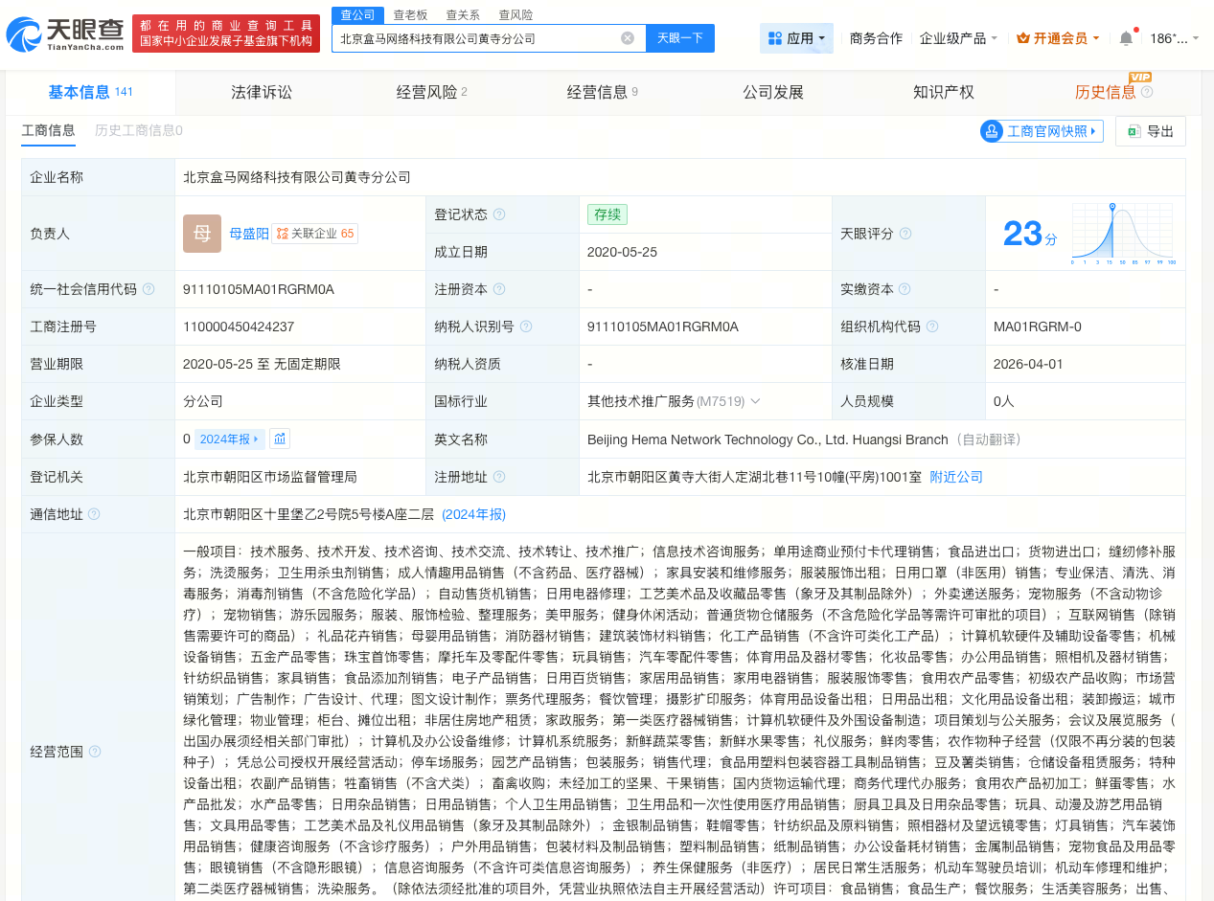Open 关联企业 65 related companies badge
The image size is (1214, 901).
(x=314, y=234)
